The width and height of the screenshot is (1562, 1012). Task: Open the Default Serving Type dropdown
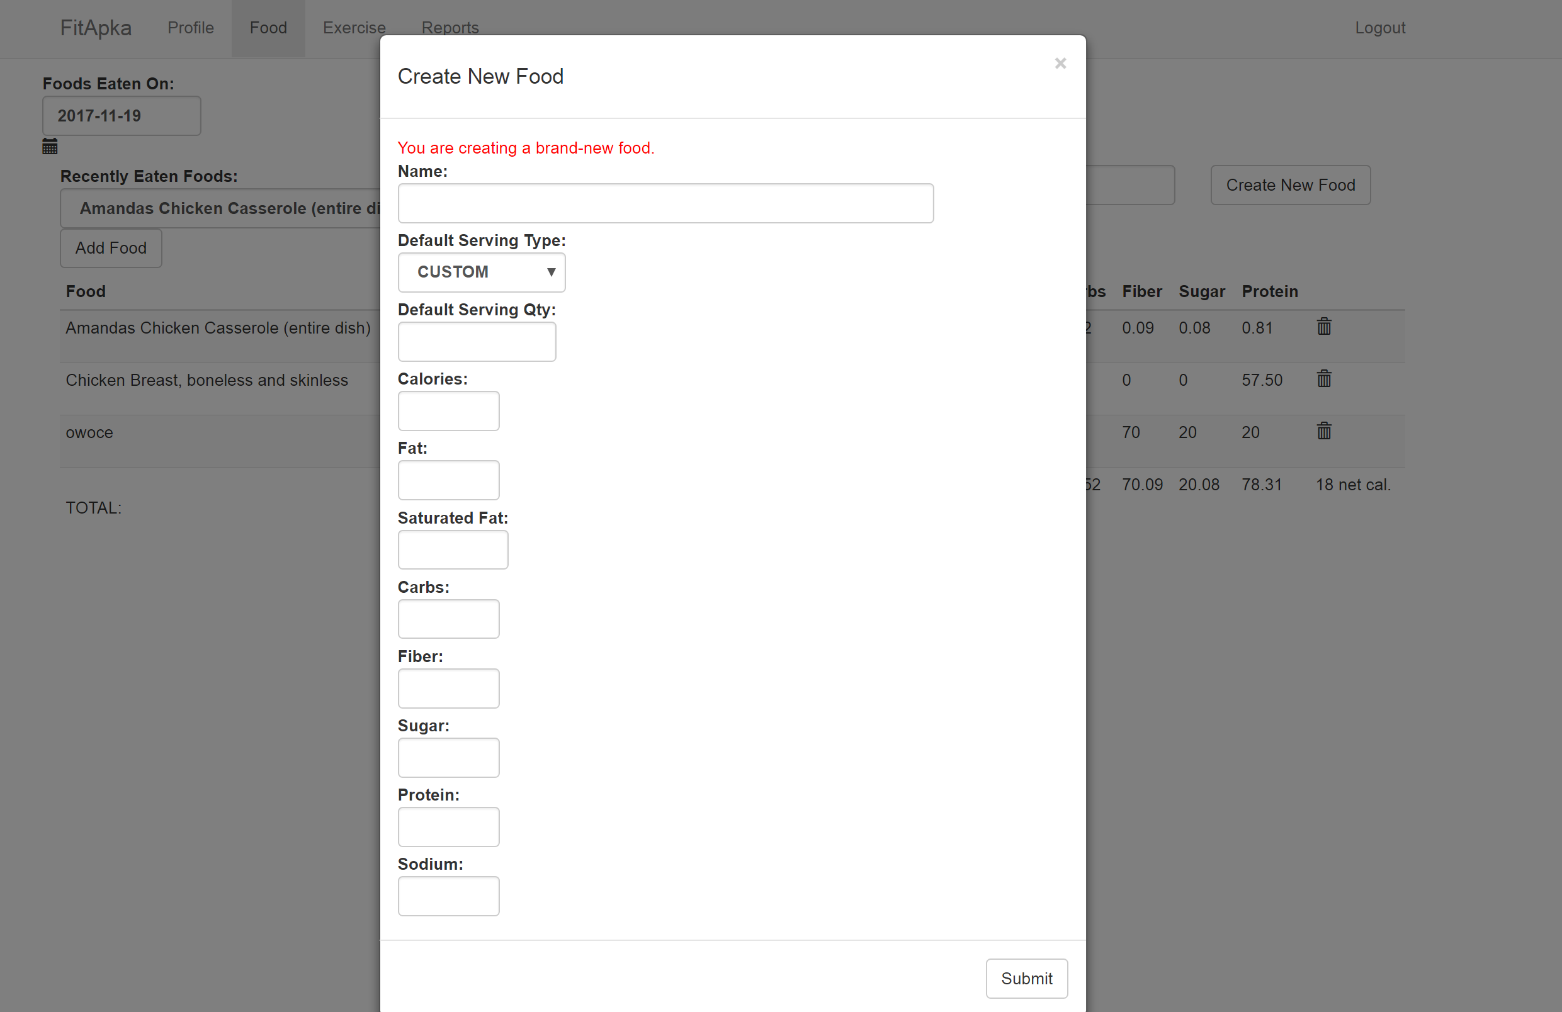481,272
